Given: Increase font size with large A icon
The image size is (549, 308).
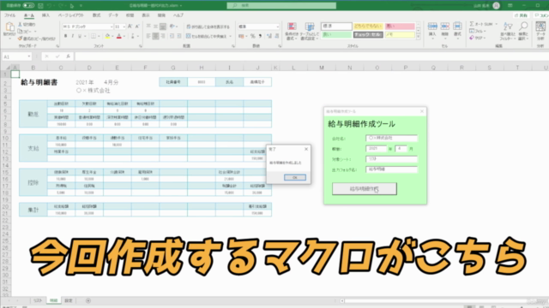Looking at the screenshot, I should pyautogui.click(x=130, y=27).
